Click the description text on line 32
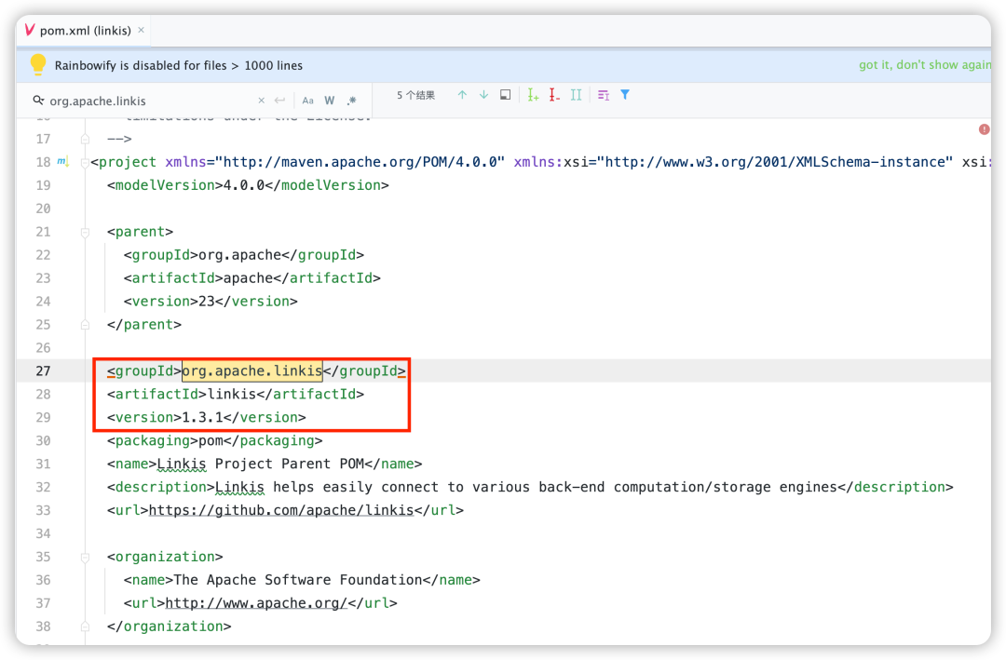 tap(526, 488)
